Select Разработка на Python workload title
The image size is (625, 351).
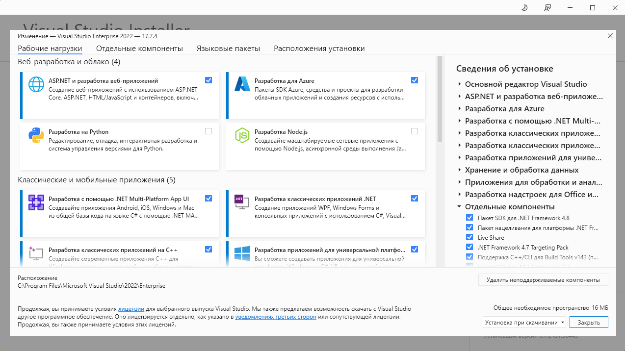tap(78, 132)
